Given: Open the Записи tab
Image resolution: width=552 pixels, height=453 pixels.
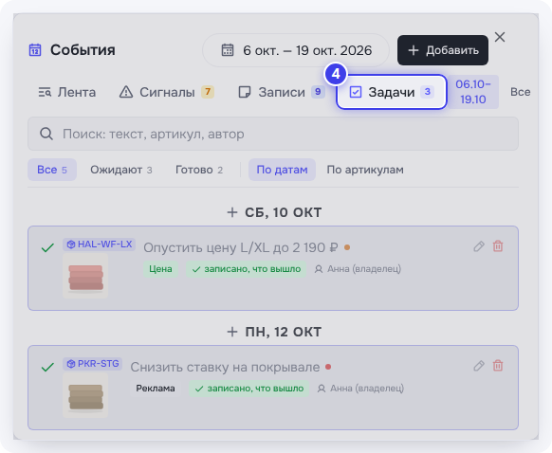Looking at the screenshot, I should (x=282, y=92).
